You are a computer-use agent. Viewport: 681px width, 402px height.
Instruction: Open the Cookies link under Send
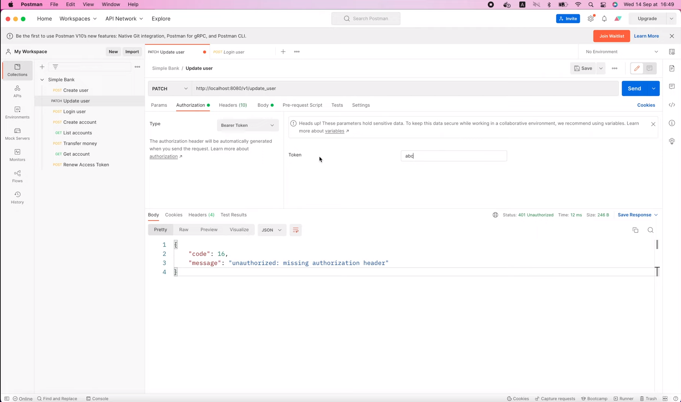pos(646,105)
